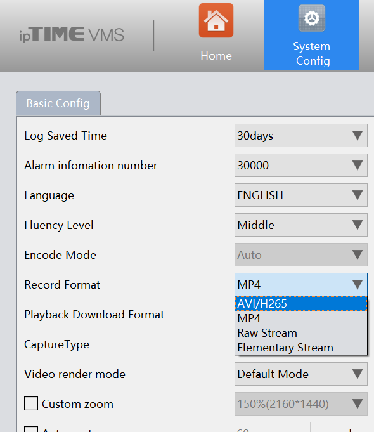
Task: Click the Log Saved Time label
Action: click(65, 136)
